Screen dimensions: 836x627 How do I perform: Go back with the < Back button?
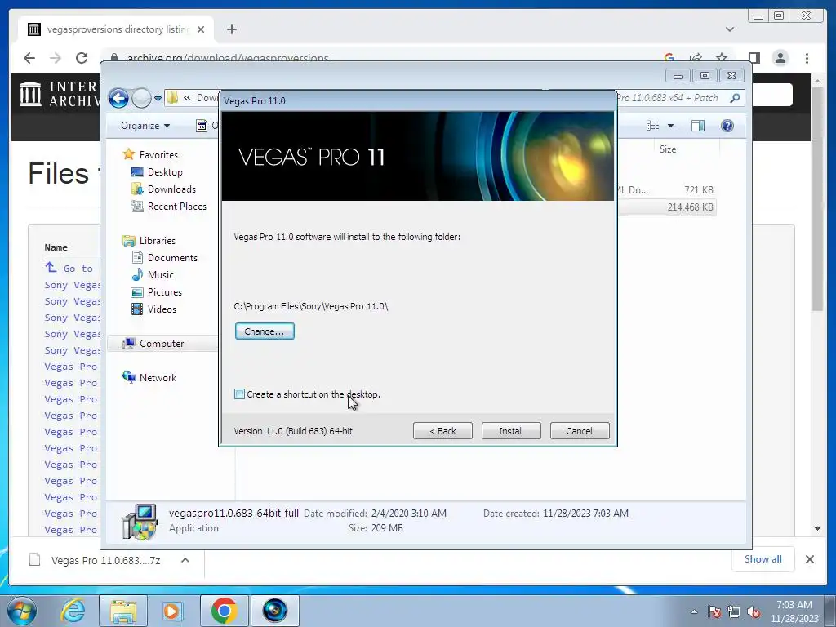pos(442,431)
